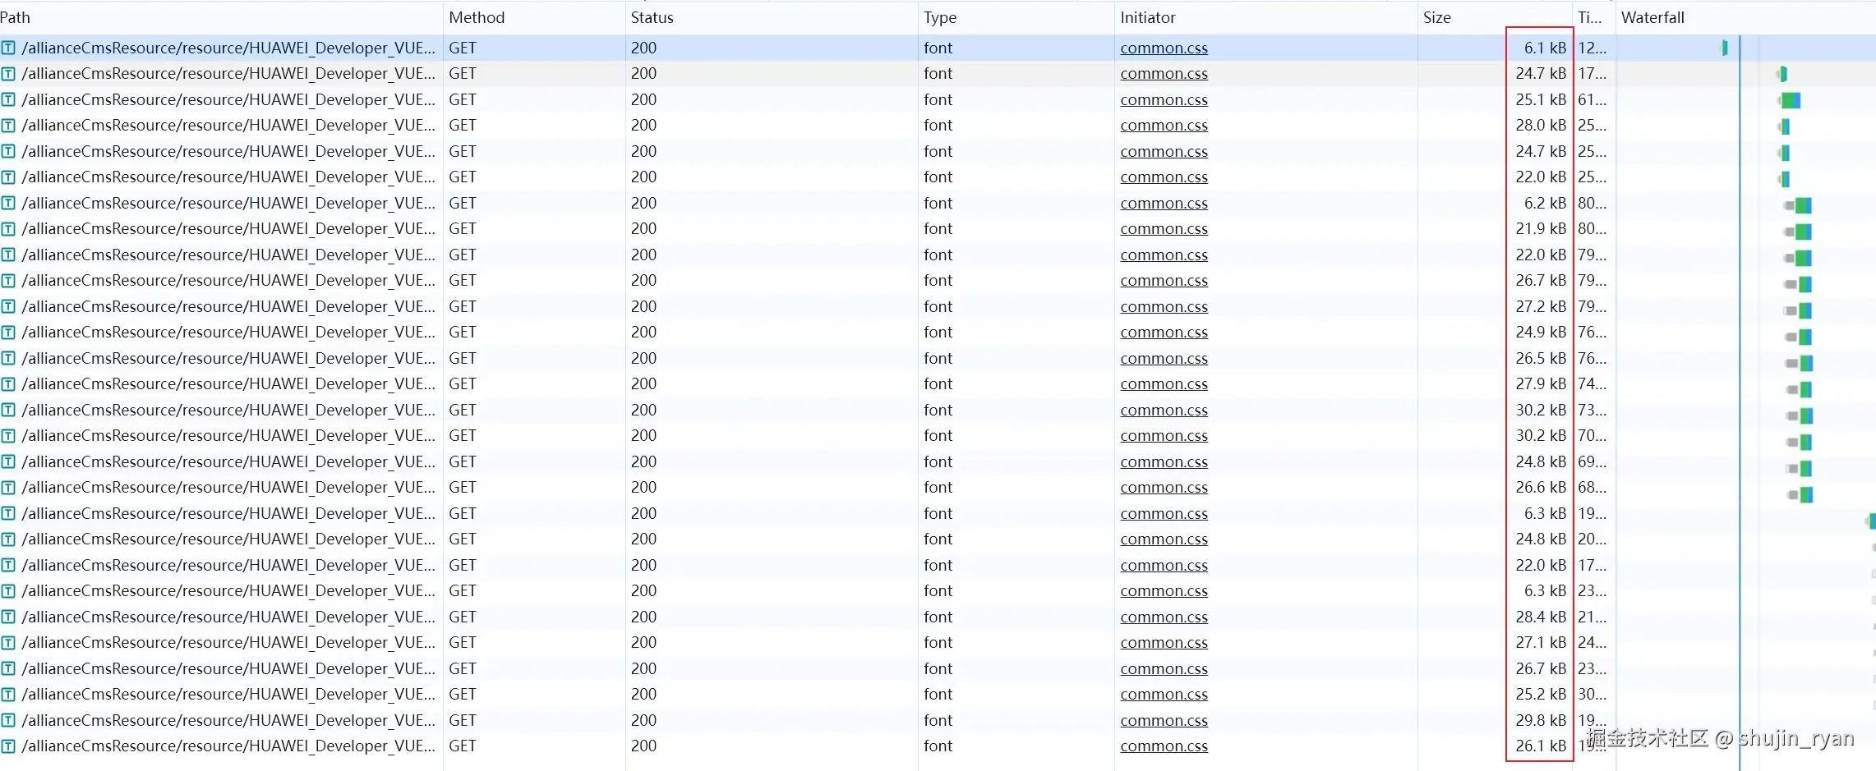Click waterfall bar of the 21.9 kB row
Image resolution: width=1876 pixels, height=771 pixels.
[1799, 232]
